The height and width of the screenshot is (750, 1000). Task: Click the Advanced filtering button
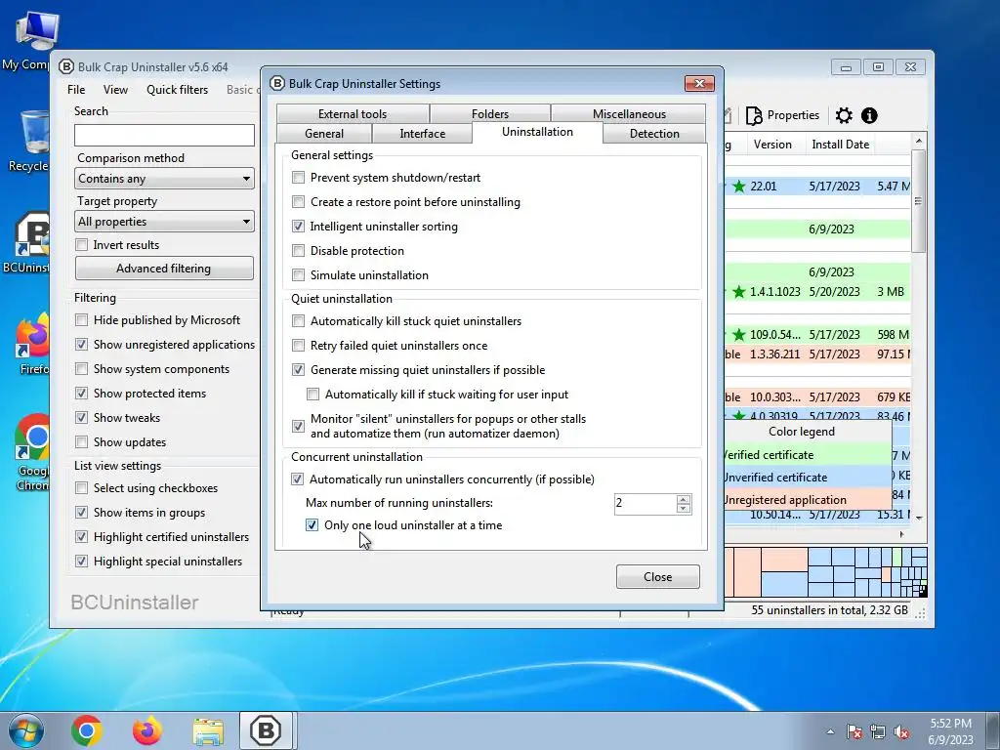coord(164,269)
